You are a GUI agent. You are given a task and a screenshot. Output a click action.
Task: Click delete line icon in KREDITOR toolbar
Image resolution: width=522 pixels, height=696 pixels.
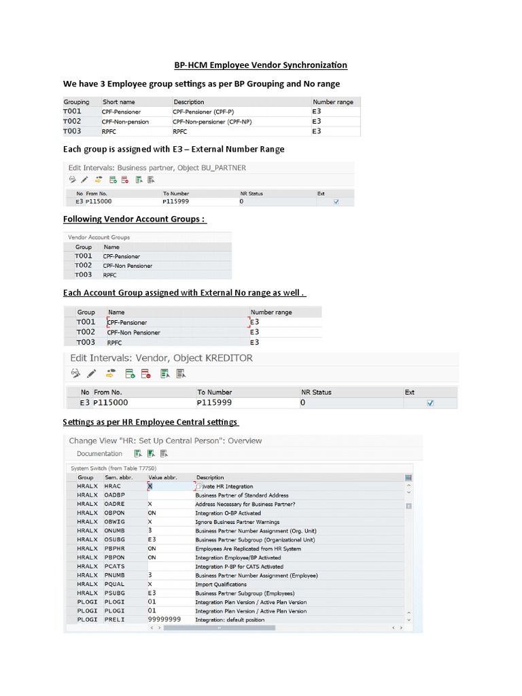coord(145,373)
